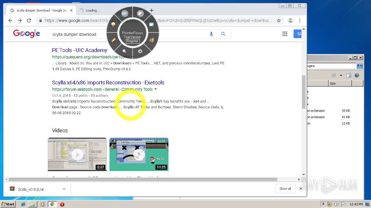371x208 pixels.
Task: Open the Windows Start menu
Action: tap(8, 204)
